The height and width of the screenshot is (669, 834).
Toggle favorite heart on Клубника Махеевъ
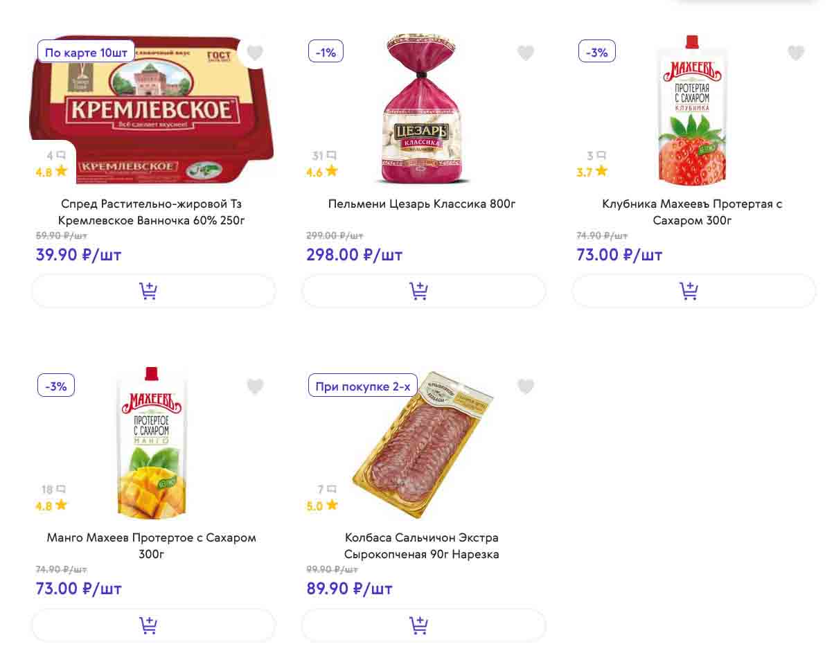coord(796,53)
